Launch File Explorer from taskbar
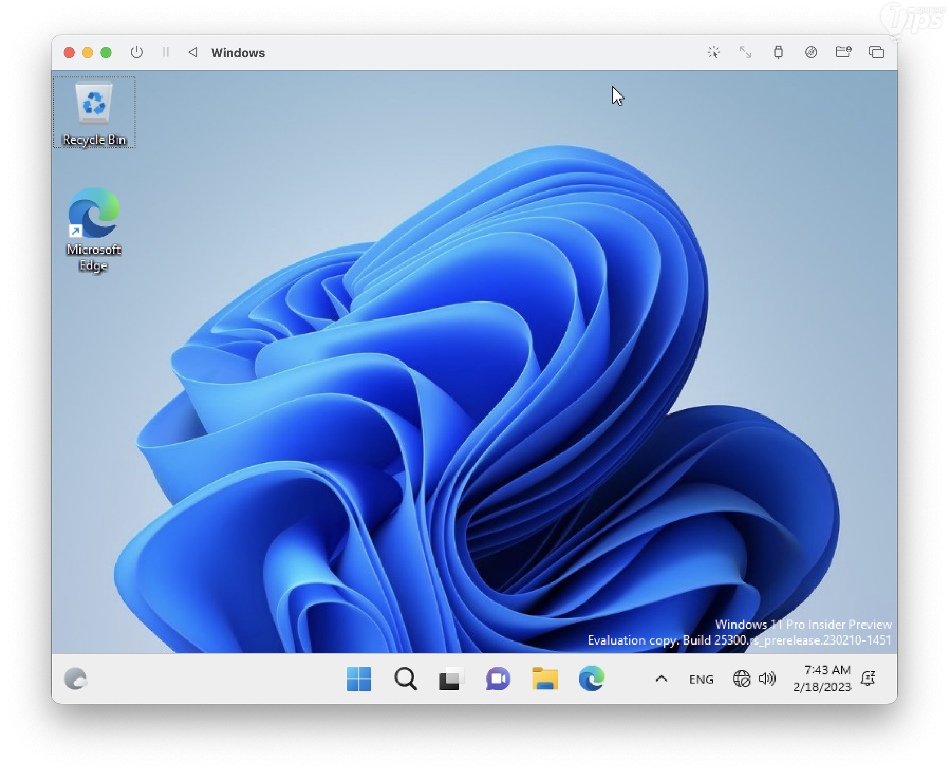The height and width of the screenshot is (772, 949). (x=545, y=678)
